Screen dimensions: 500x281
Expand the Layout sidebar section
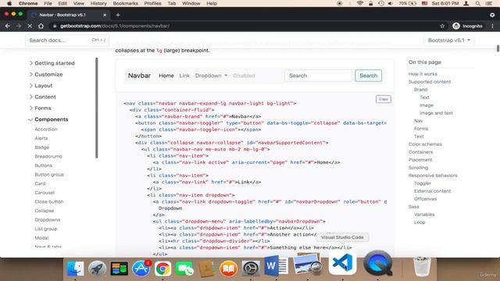pyautogui.click(x=41, y=85)
